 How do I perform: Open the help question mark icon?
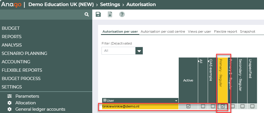(122, 14)
